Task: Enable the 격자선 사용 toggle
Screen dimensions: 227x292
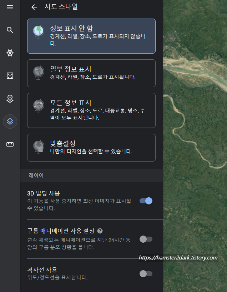Action: pyautogui.click(x=146, y=274)
